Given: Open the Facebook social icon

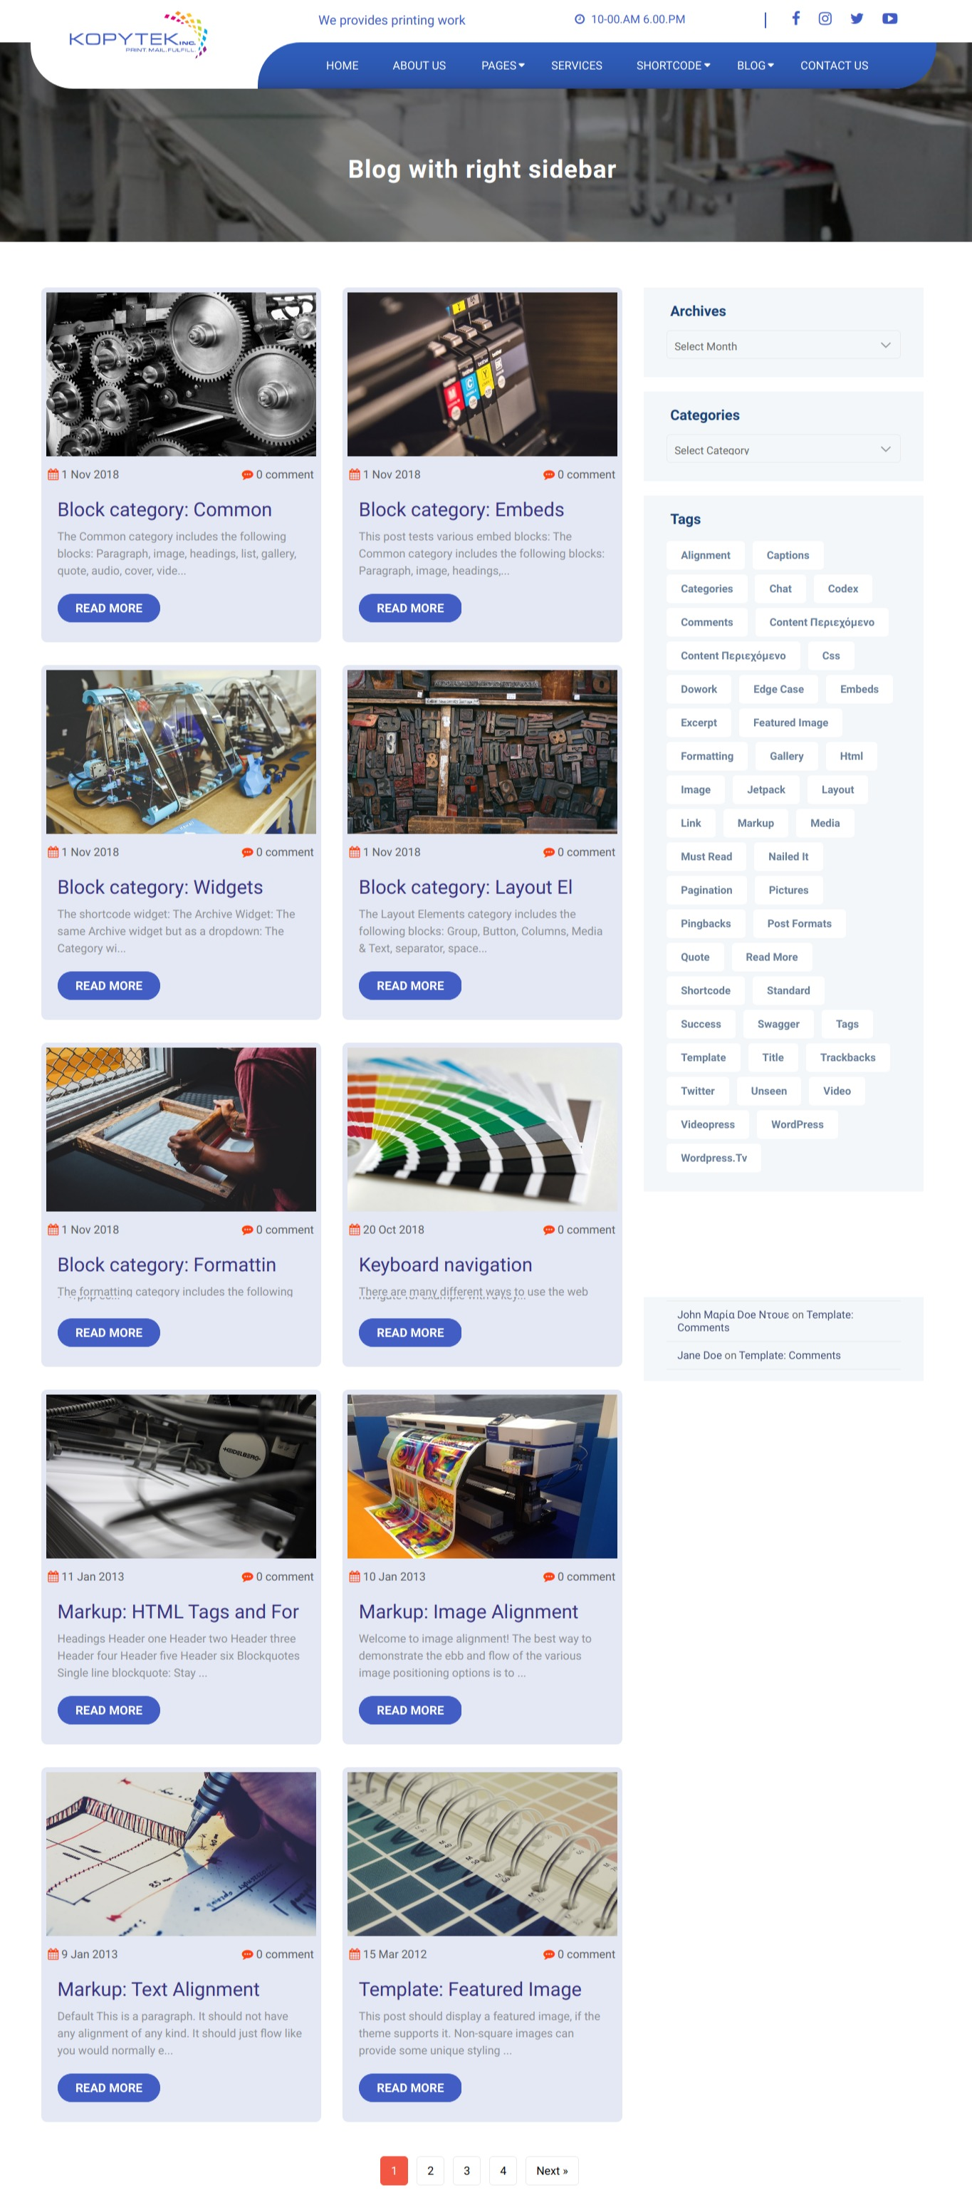Looking at the screenshot, I should 795,18.
